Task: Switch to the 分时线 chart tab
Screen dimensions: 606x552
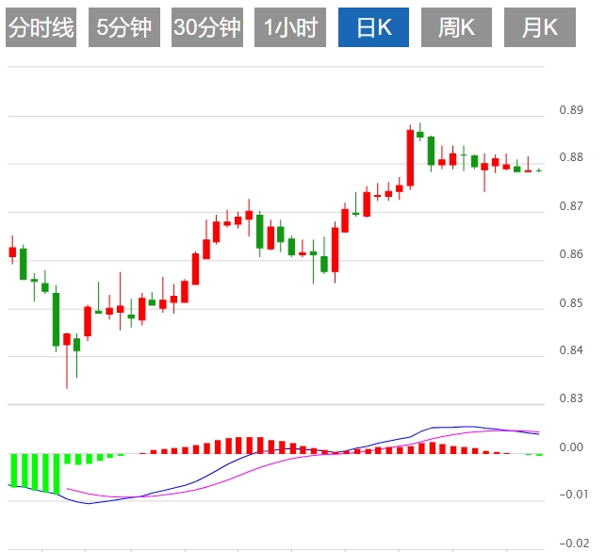Action: (x=41, y=27)
